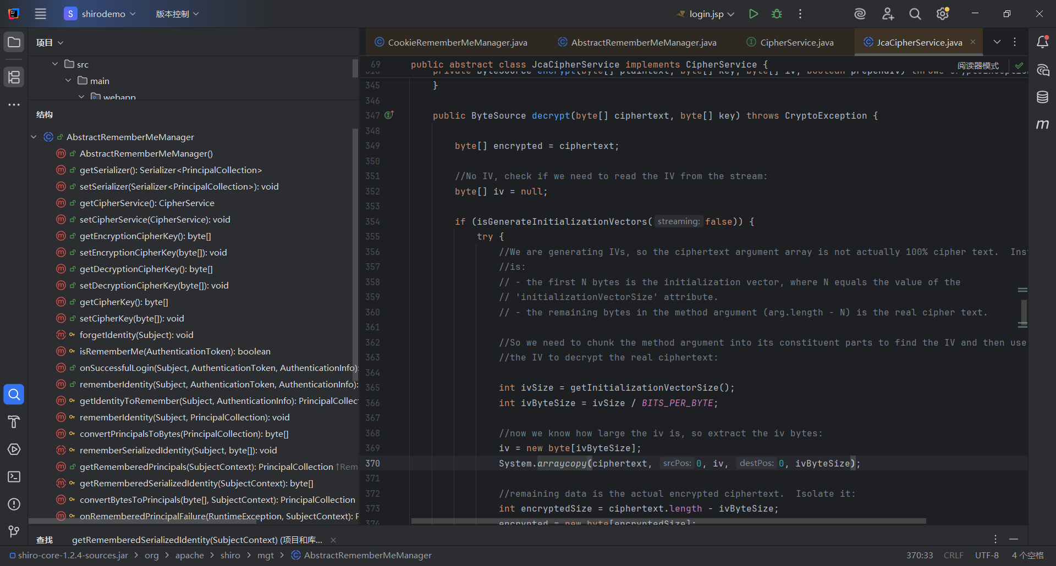
Task: Open the Maven tool window
Action: (1042, 125)
